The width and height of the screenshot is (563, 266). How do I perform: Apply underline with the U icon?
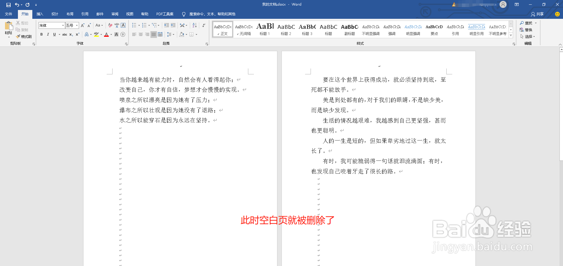point(54,34)
